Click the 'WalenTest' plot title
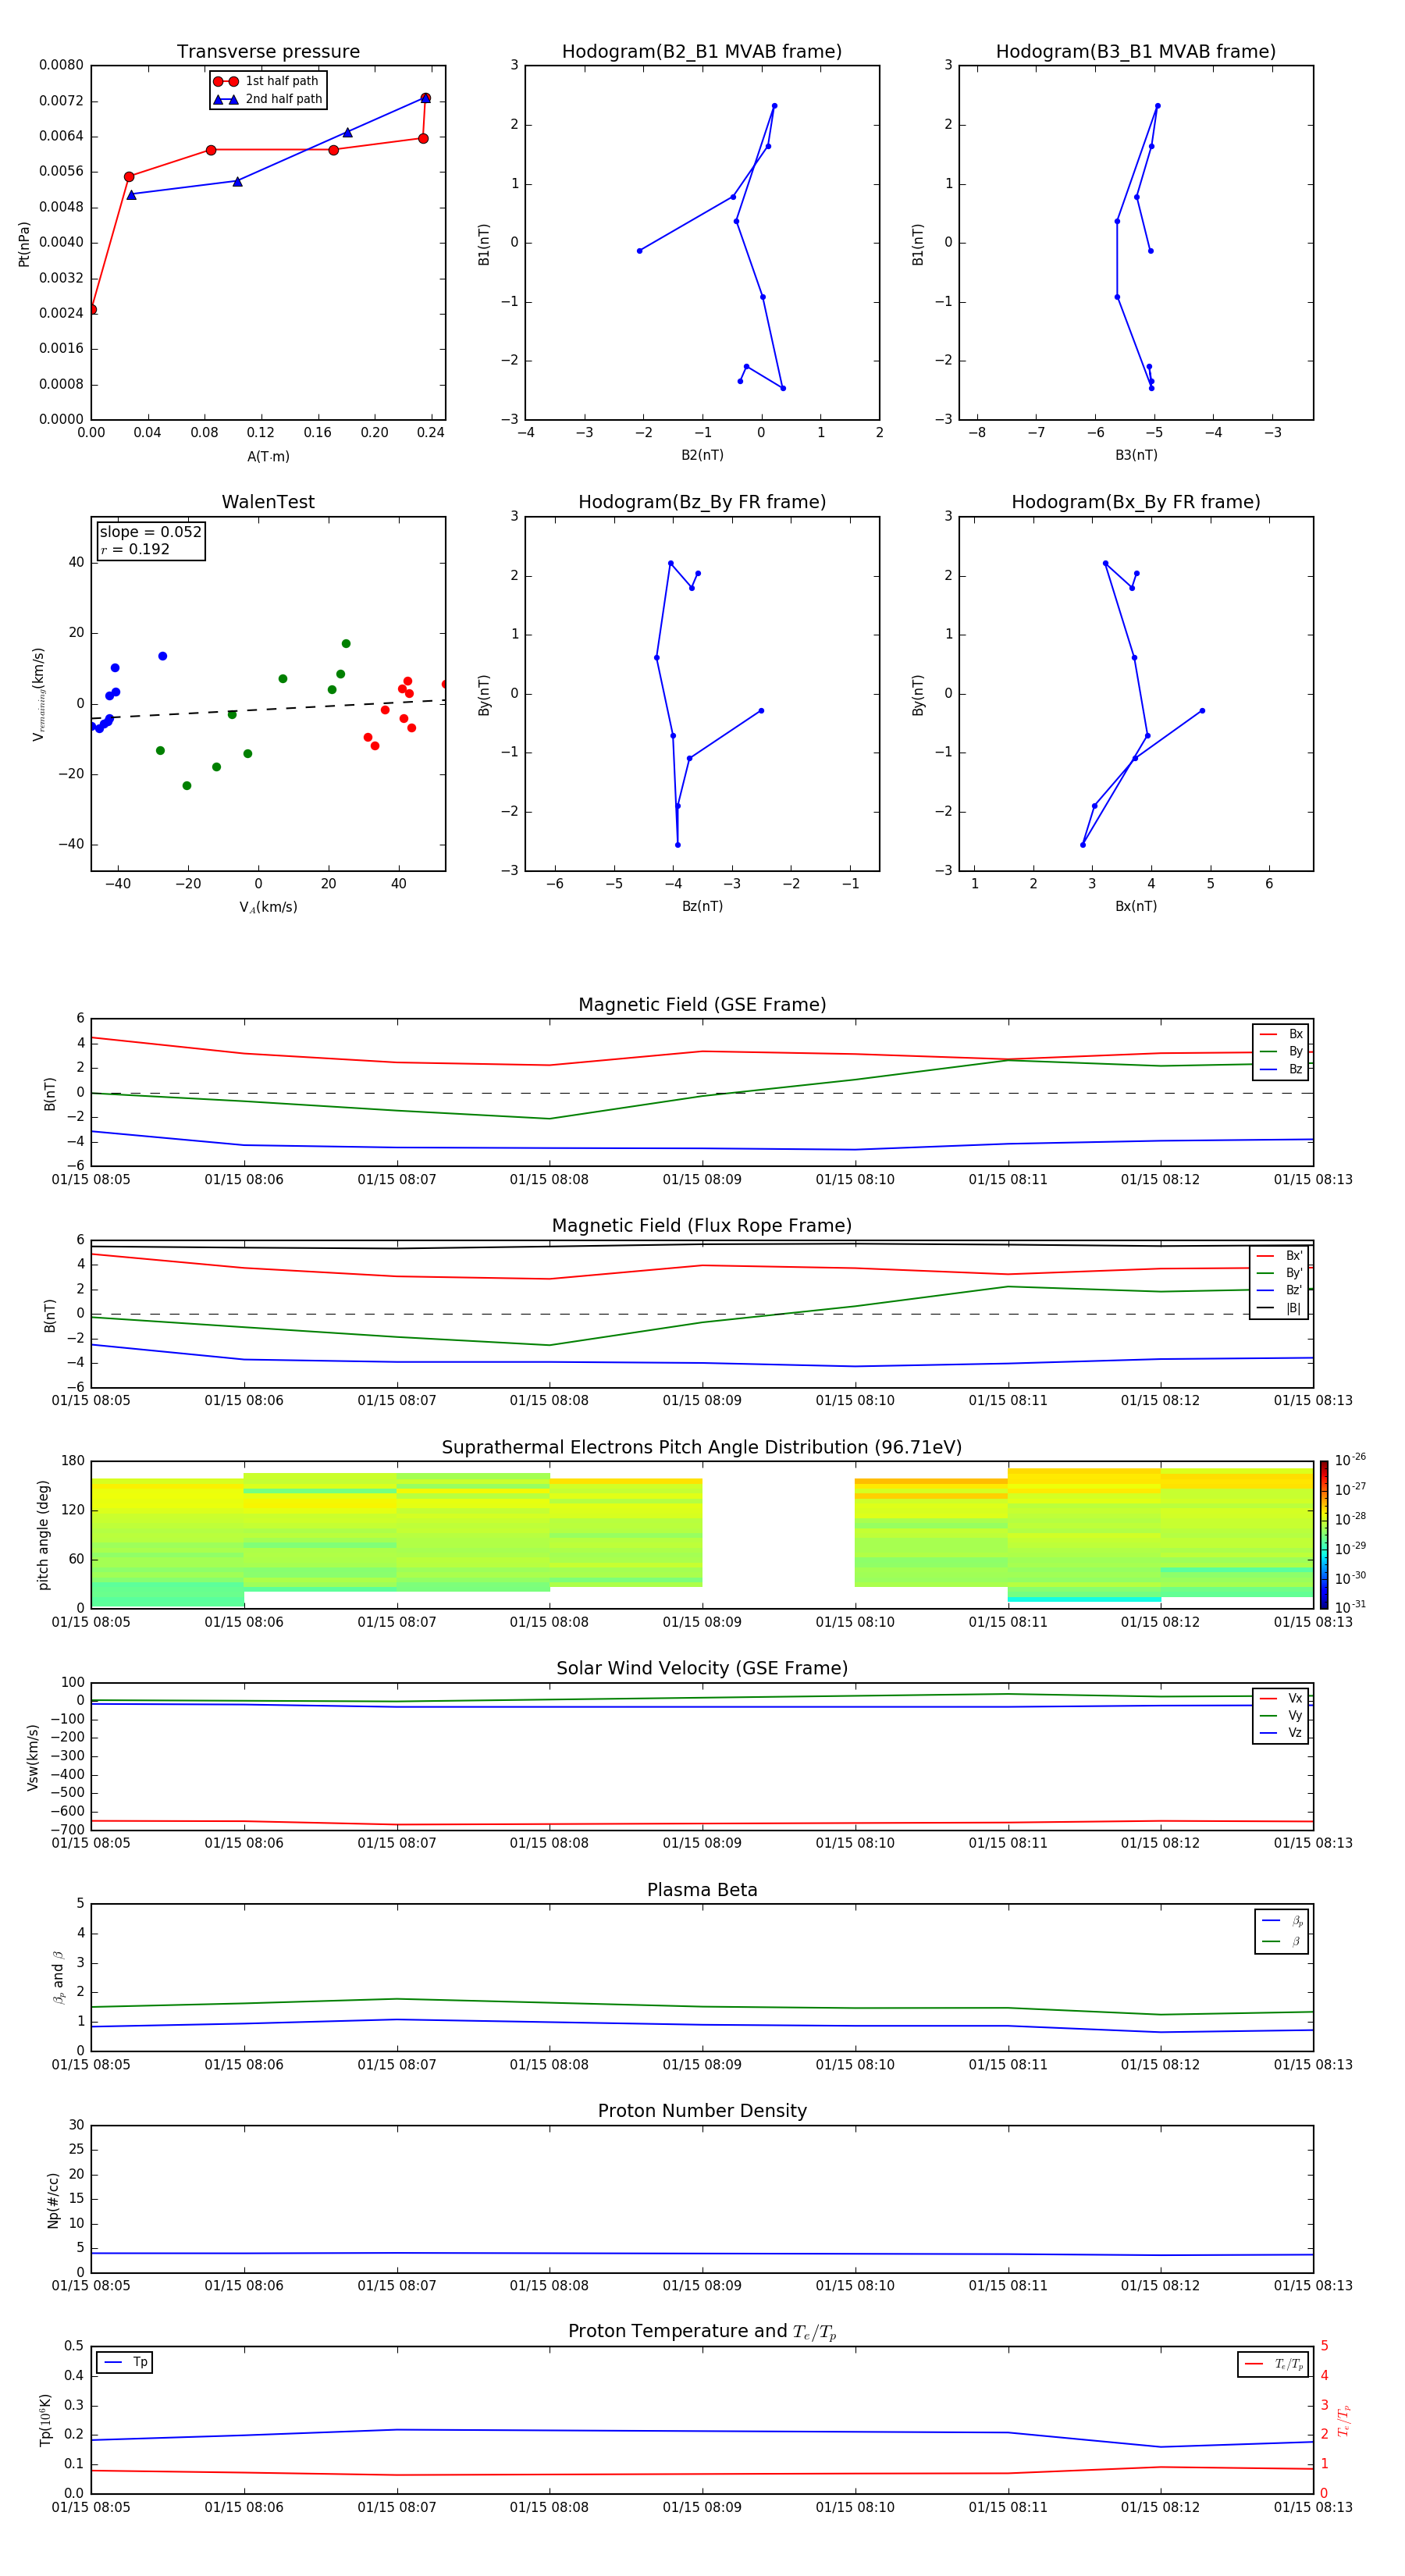The width and height of the screenshot is (1405, 2576). point(268,502)
